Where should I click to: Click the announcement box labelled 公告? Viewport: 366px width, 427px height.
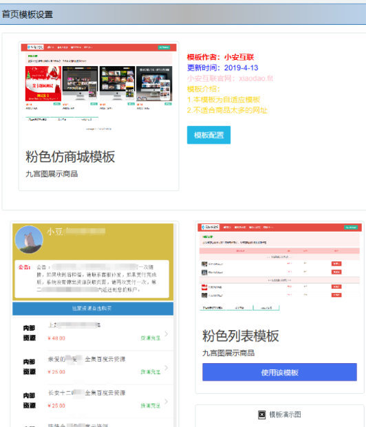92,279
